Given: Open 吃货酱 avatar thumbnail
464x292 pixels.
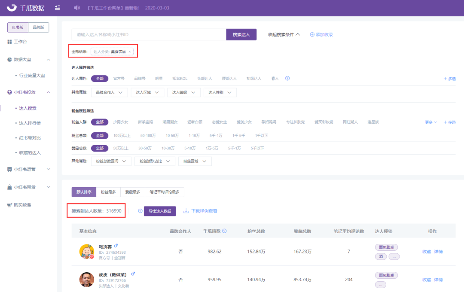Looking at the screenshot, I should tap(87, 252).
